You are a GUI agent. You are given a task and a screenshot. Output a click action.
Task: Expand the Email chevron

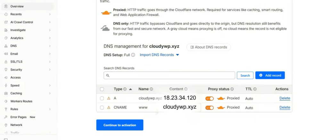point(50,54)
